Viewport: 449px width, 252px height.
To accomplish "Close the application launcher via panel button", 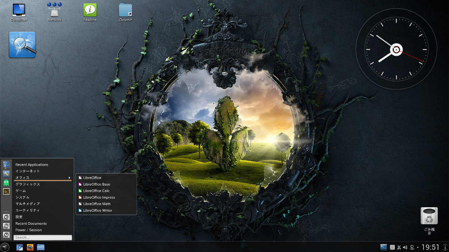I will point(5,247).
